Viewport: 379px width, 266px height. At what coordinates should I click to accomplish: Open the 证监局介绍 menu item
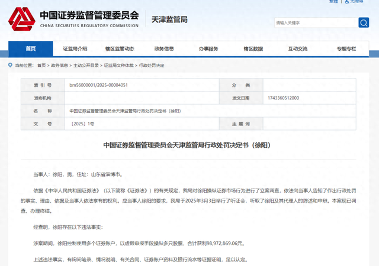(x=75, y=48)
